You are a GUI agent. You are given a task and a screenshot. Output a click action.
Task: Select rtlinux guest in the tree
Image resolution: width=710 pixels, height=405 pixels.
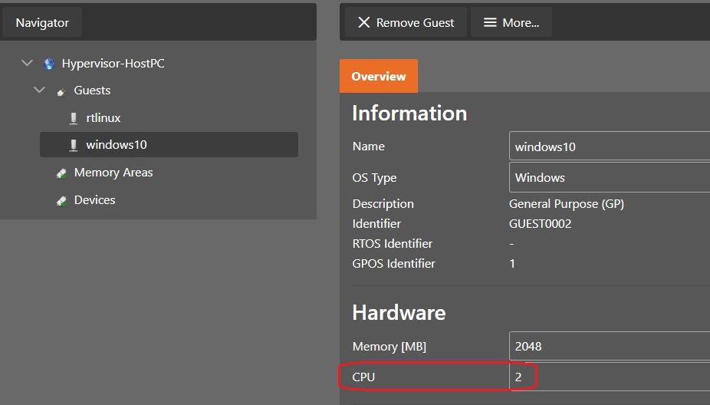point(104,118)
